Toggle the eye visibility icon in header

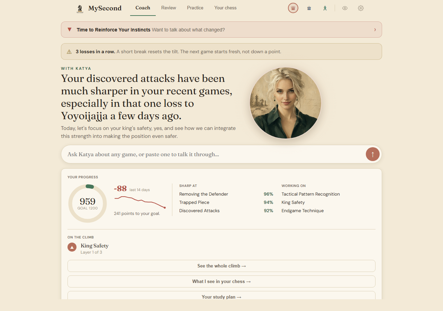pyautogui.click(x=345, y=8)
